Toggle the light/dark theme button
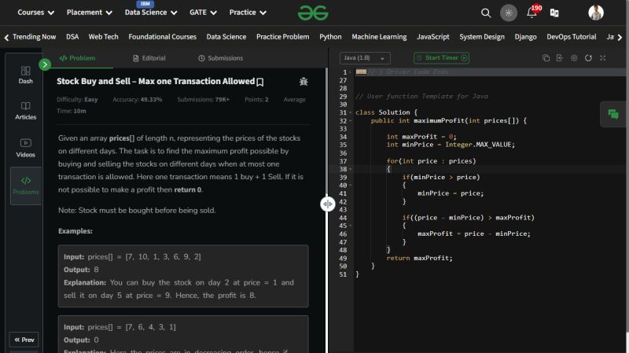This screenshot has width=629, height=353. (508, 13)
